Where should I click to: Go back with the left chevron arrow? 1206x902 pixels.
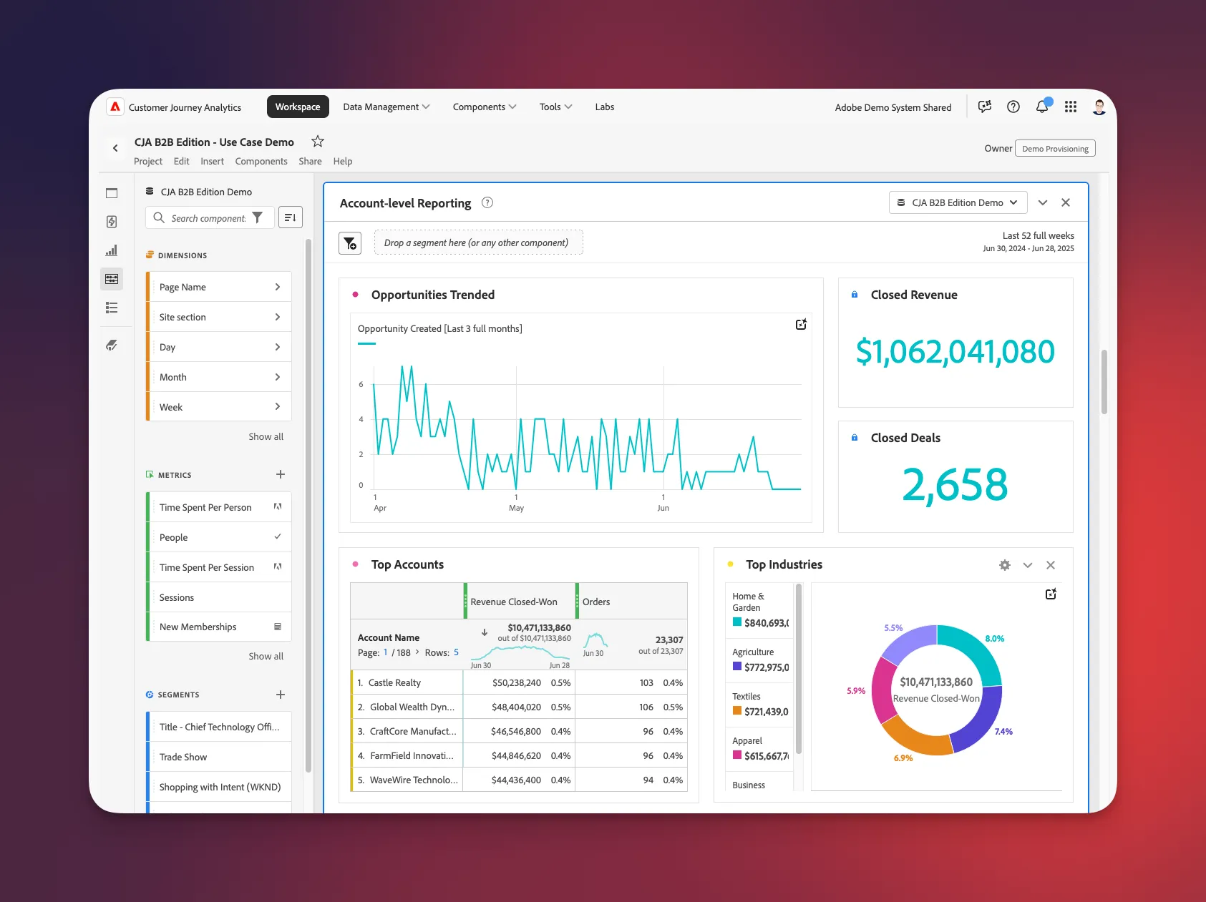pos(115,148)
